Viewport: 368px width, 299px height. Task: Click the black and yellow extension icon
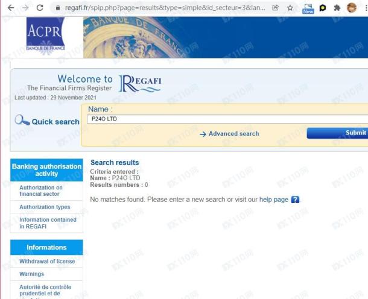point(323,8)
